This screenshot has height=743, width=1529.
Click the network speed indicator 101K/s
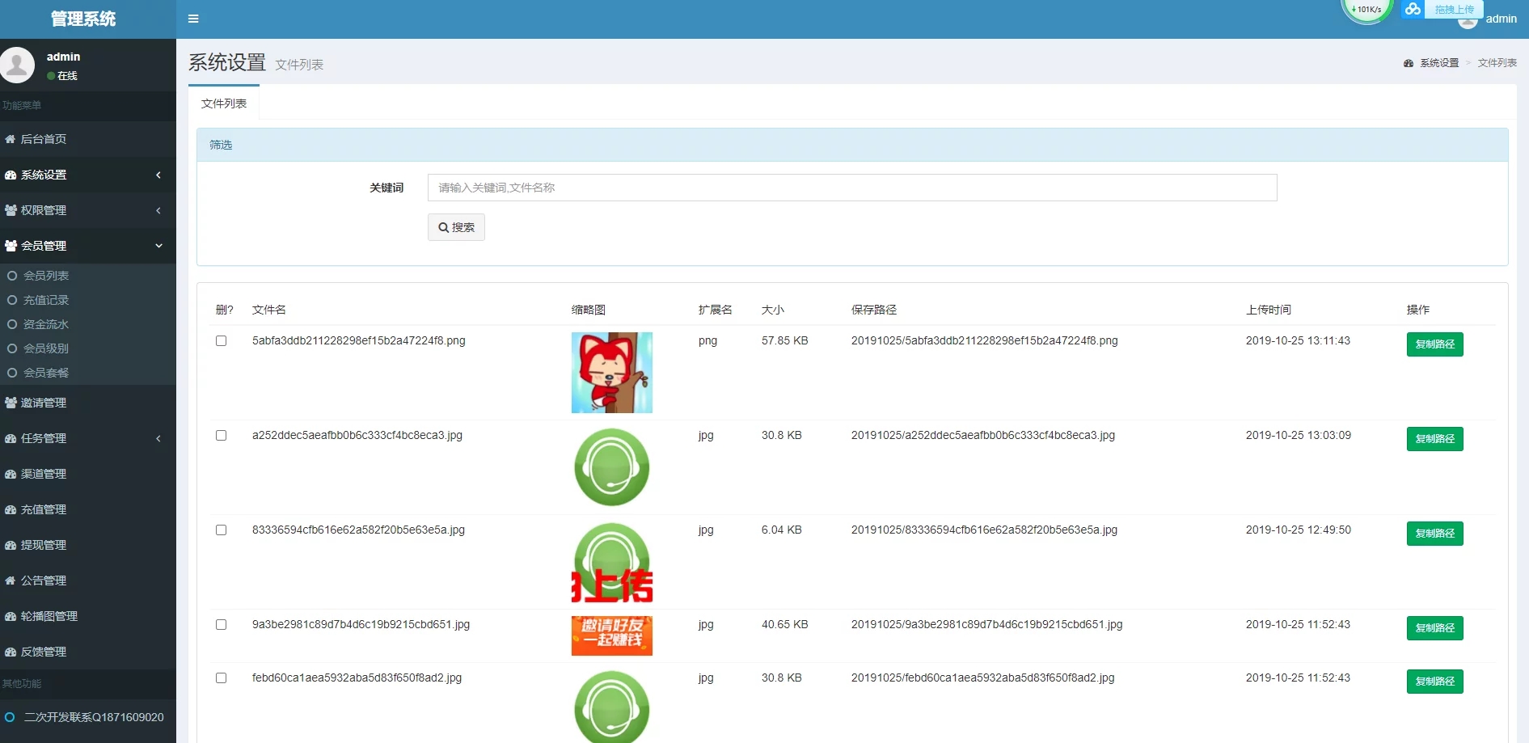(1366, 10)
